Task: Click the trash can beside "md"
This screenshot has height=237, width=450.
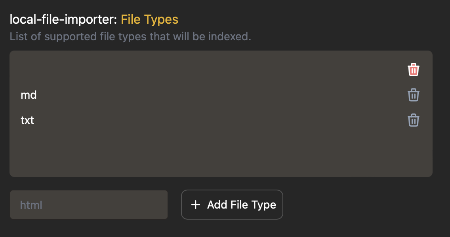Action: (413, 95)
